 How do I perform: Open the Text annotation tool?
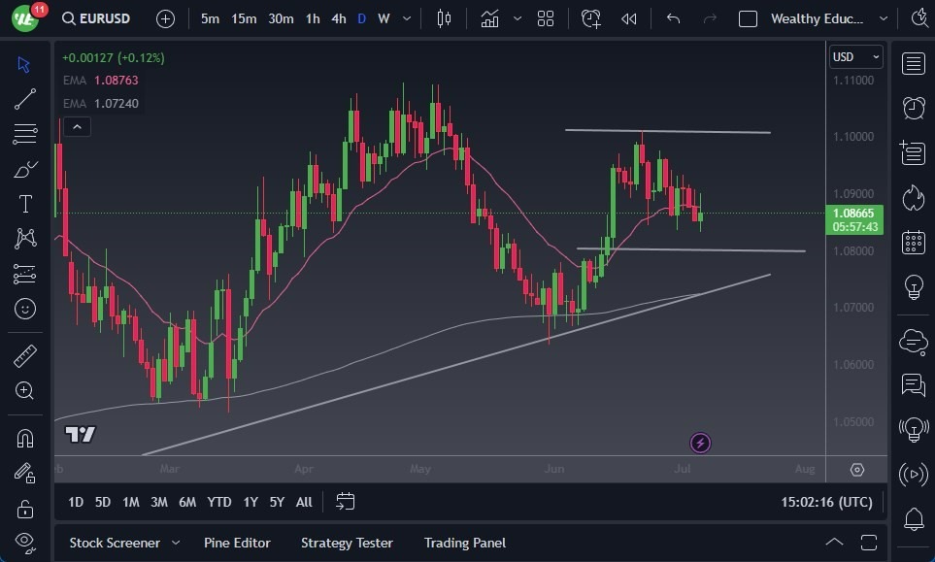pos(25,204)
